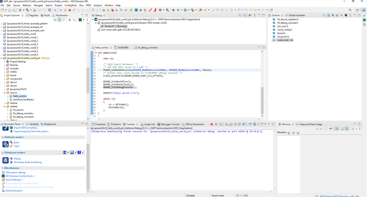
Task: Click the green Run button in toolbar
Action: pos(185,10)
